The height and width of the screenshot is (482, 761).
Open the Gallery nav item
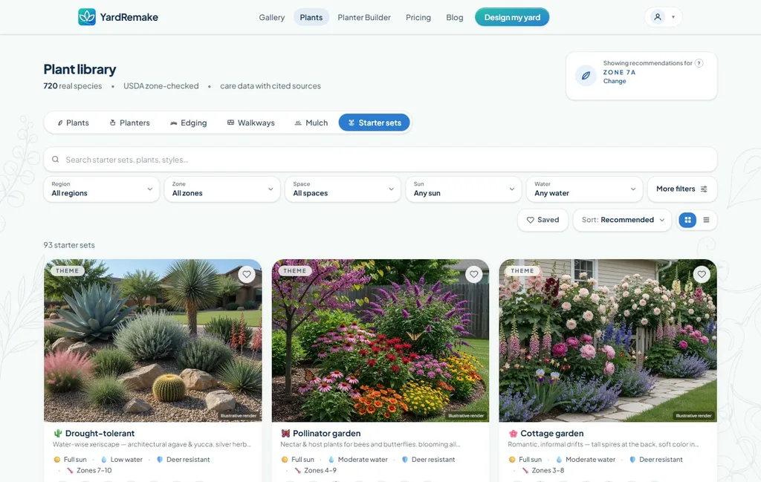[272, 18]
